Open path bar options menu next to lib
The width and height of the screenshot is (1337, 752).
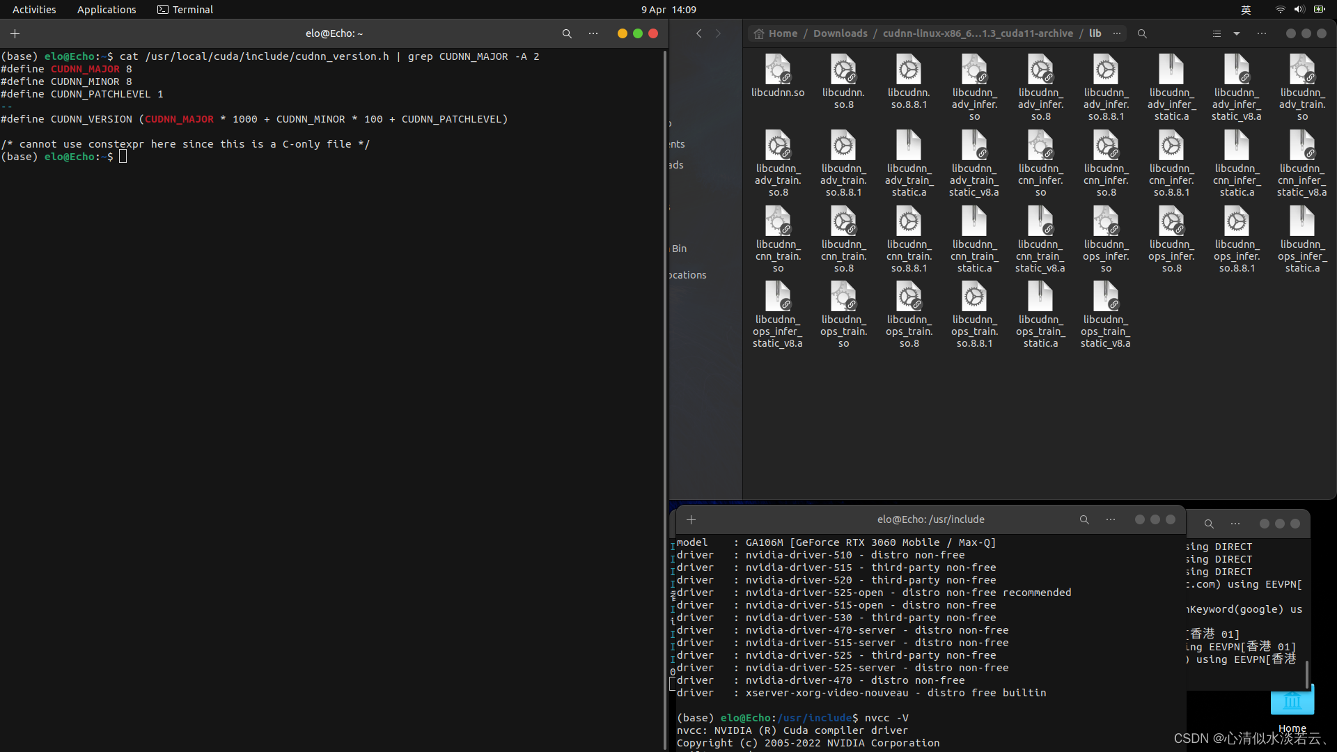pos(1117,33)
